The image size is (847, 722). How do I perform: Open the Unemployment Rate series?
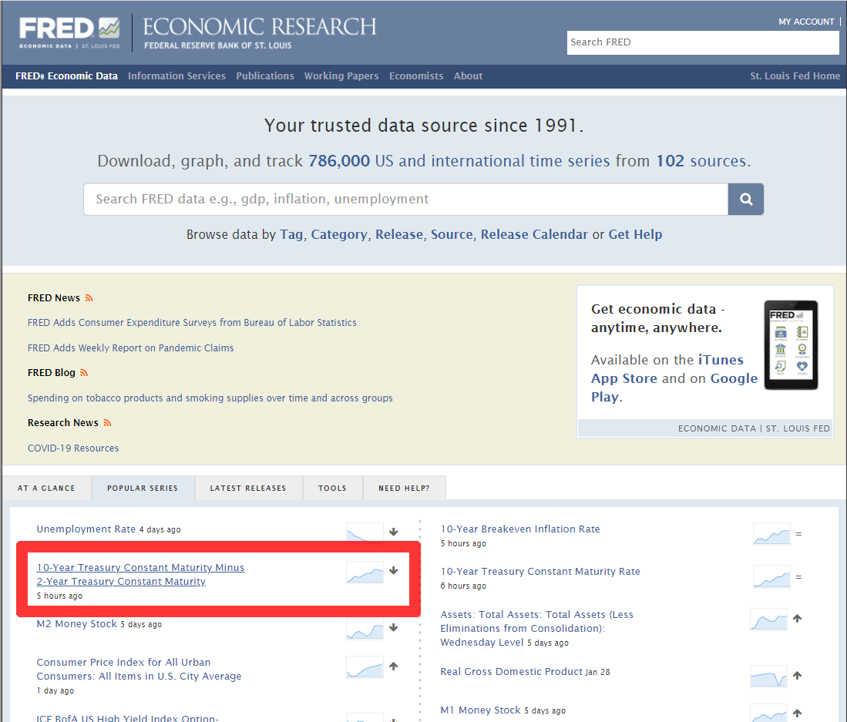pyautogui.click(x=86, y=529)
